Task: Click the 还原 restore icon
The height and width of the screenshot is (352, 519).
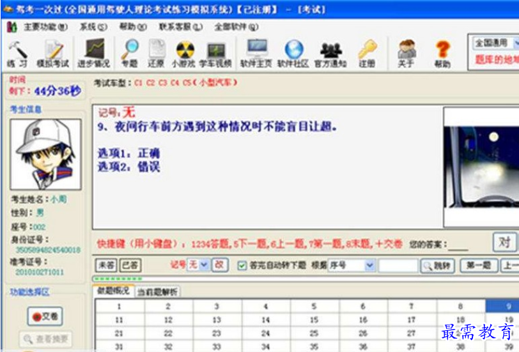Action: point(156,53)
